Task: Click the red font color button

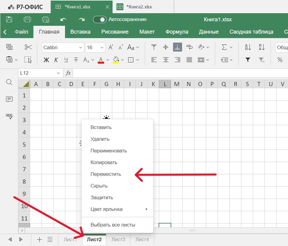Action: point(101,60)
